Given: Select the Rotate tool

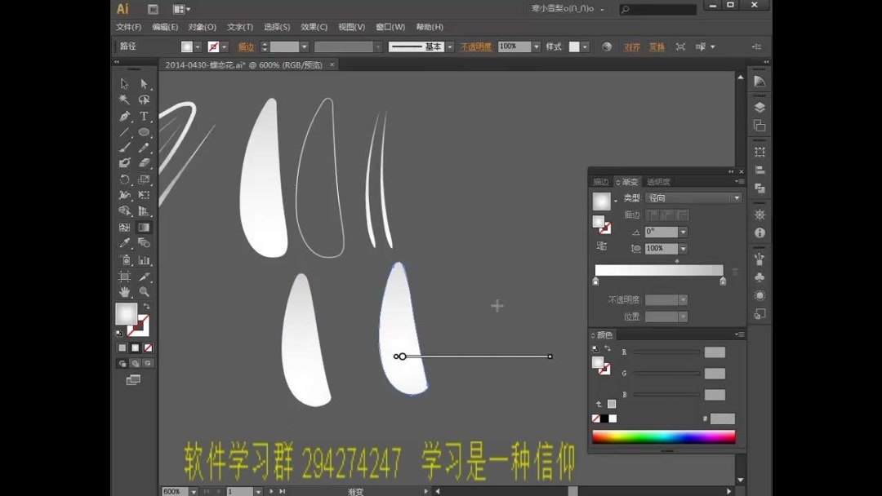Looking at the screenshot, I should coord(124,179).
